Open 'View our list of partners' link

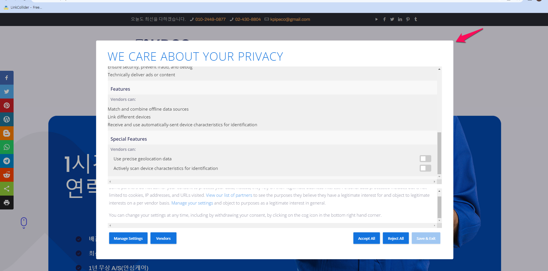pyautogui.click(x=229, y=195)
